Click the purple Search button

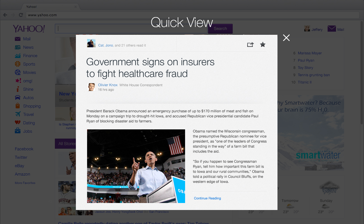tap(220, 29)
